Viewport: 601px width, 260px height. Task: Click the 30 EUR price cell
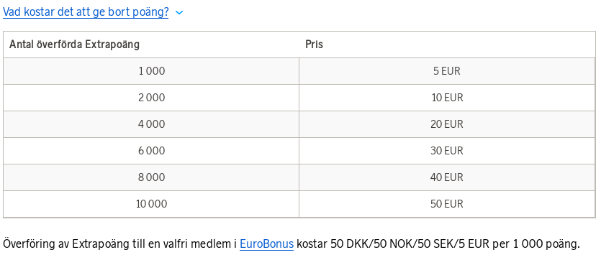tap(447, 151)
